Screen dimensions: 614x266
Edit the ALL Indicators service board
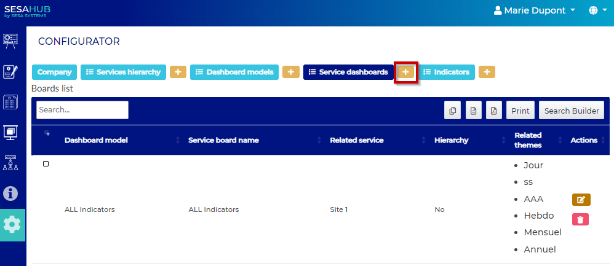(581, 200)
